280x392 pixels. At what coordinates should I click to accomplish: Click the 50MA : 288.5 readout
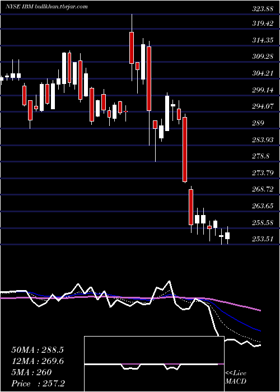click(x=38, y=350)
